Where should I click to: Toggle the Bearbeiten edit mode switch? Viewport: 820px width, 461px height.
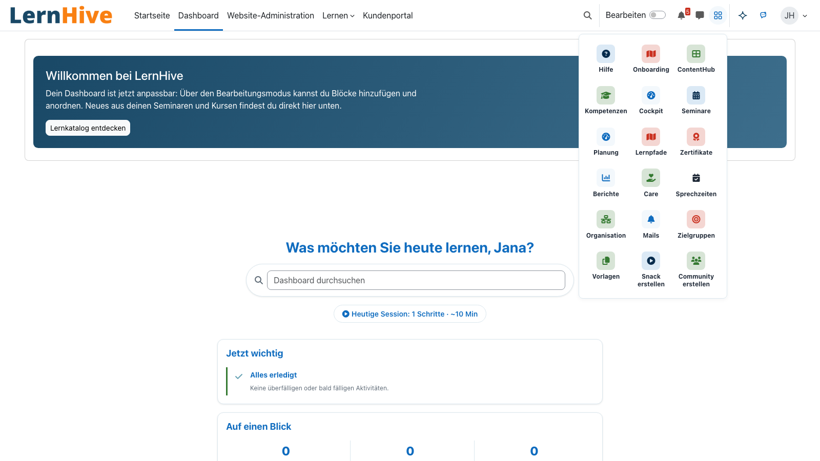tap(658, 15)
